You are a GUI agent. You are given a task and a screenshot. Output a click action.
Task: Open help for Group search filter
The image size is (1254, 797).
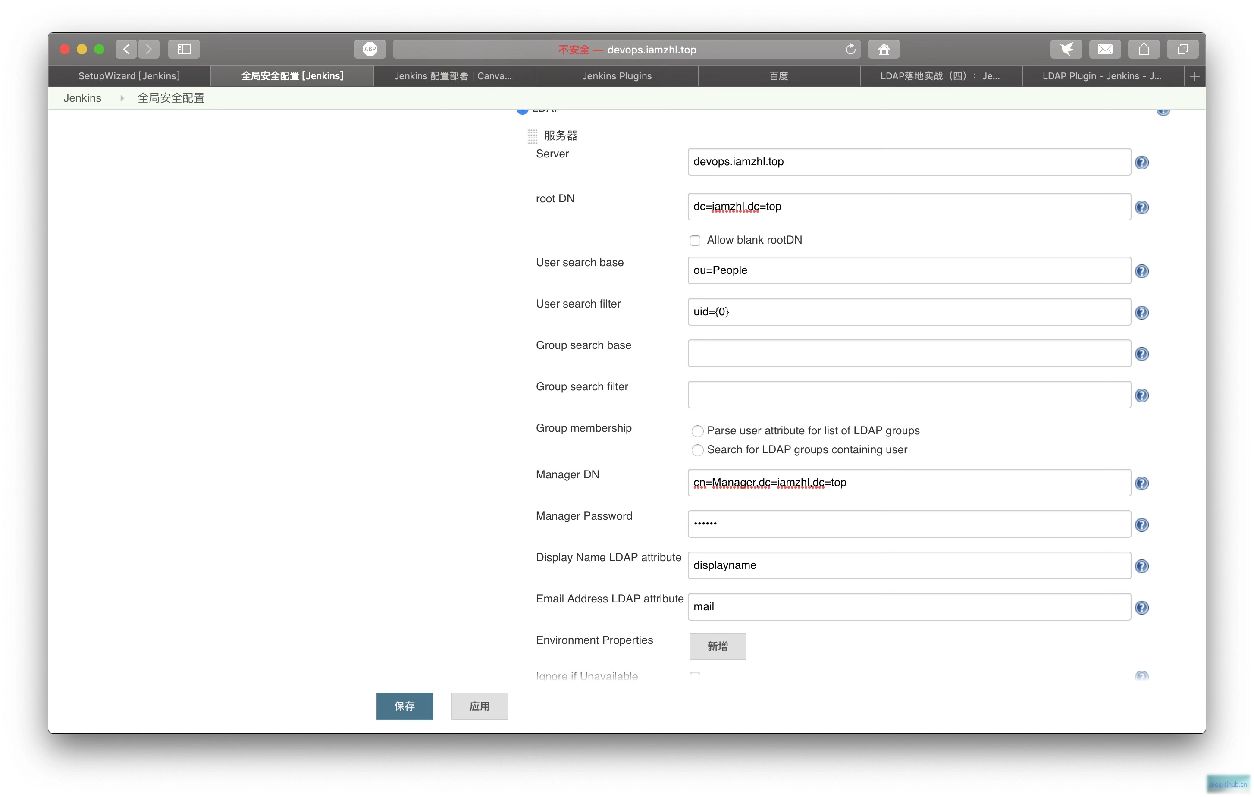(1141, 395)
